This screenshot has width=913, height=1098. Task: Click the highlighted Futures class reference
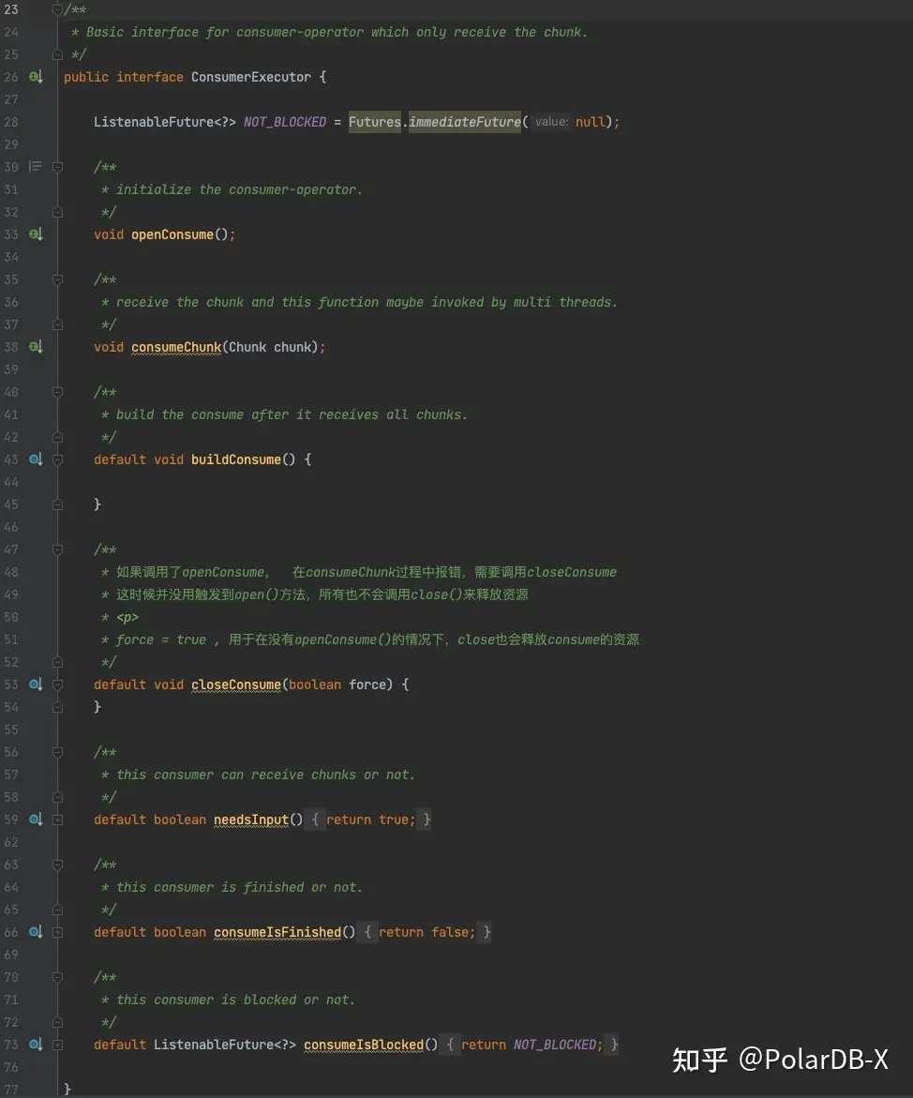pyautogui.click(x=375, y=122)
